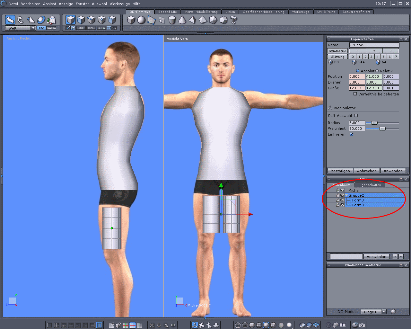Viewport: 411px width, 329px height.
Task: Select the arrow selection tool
Action: tap(10, 20)
